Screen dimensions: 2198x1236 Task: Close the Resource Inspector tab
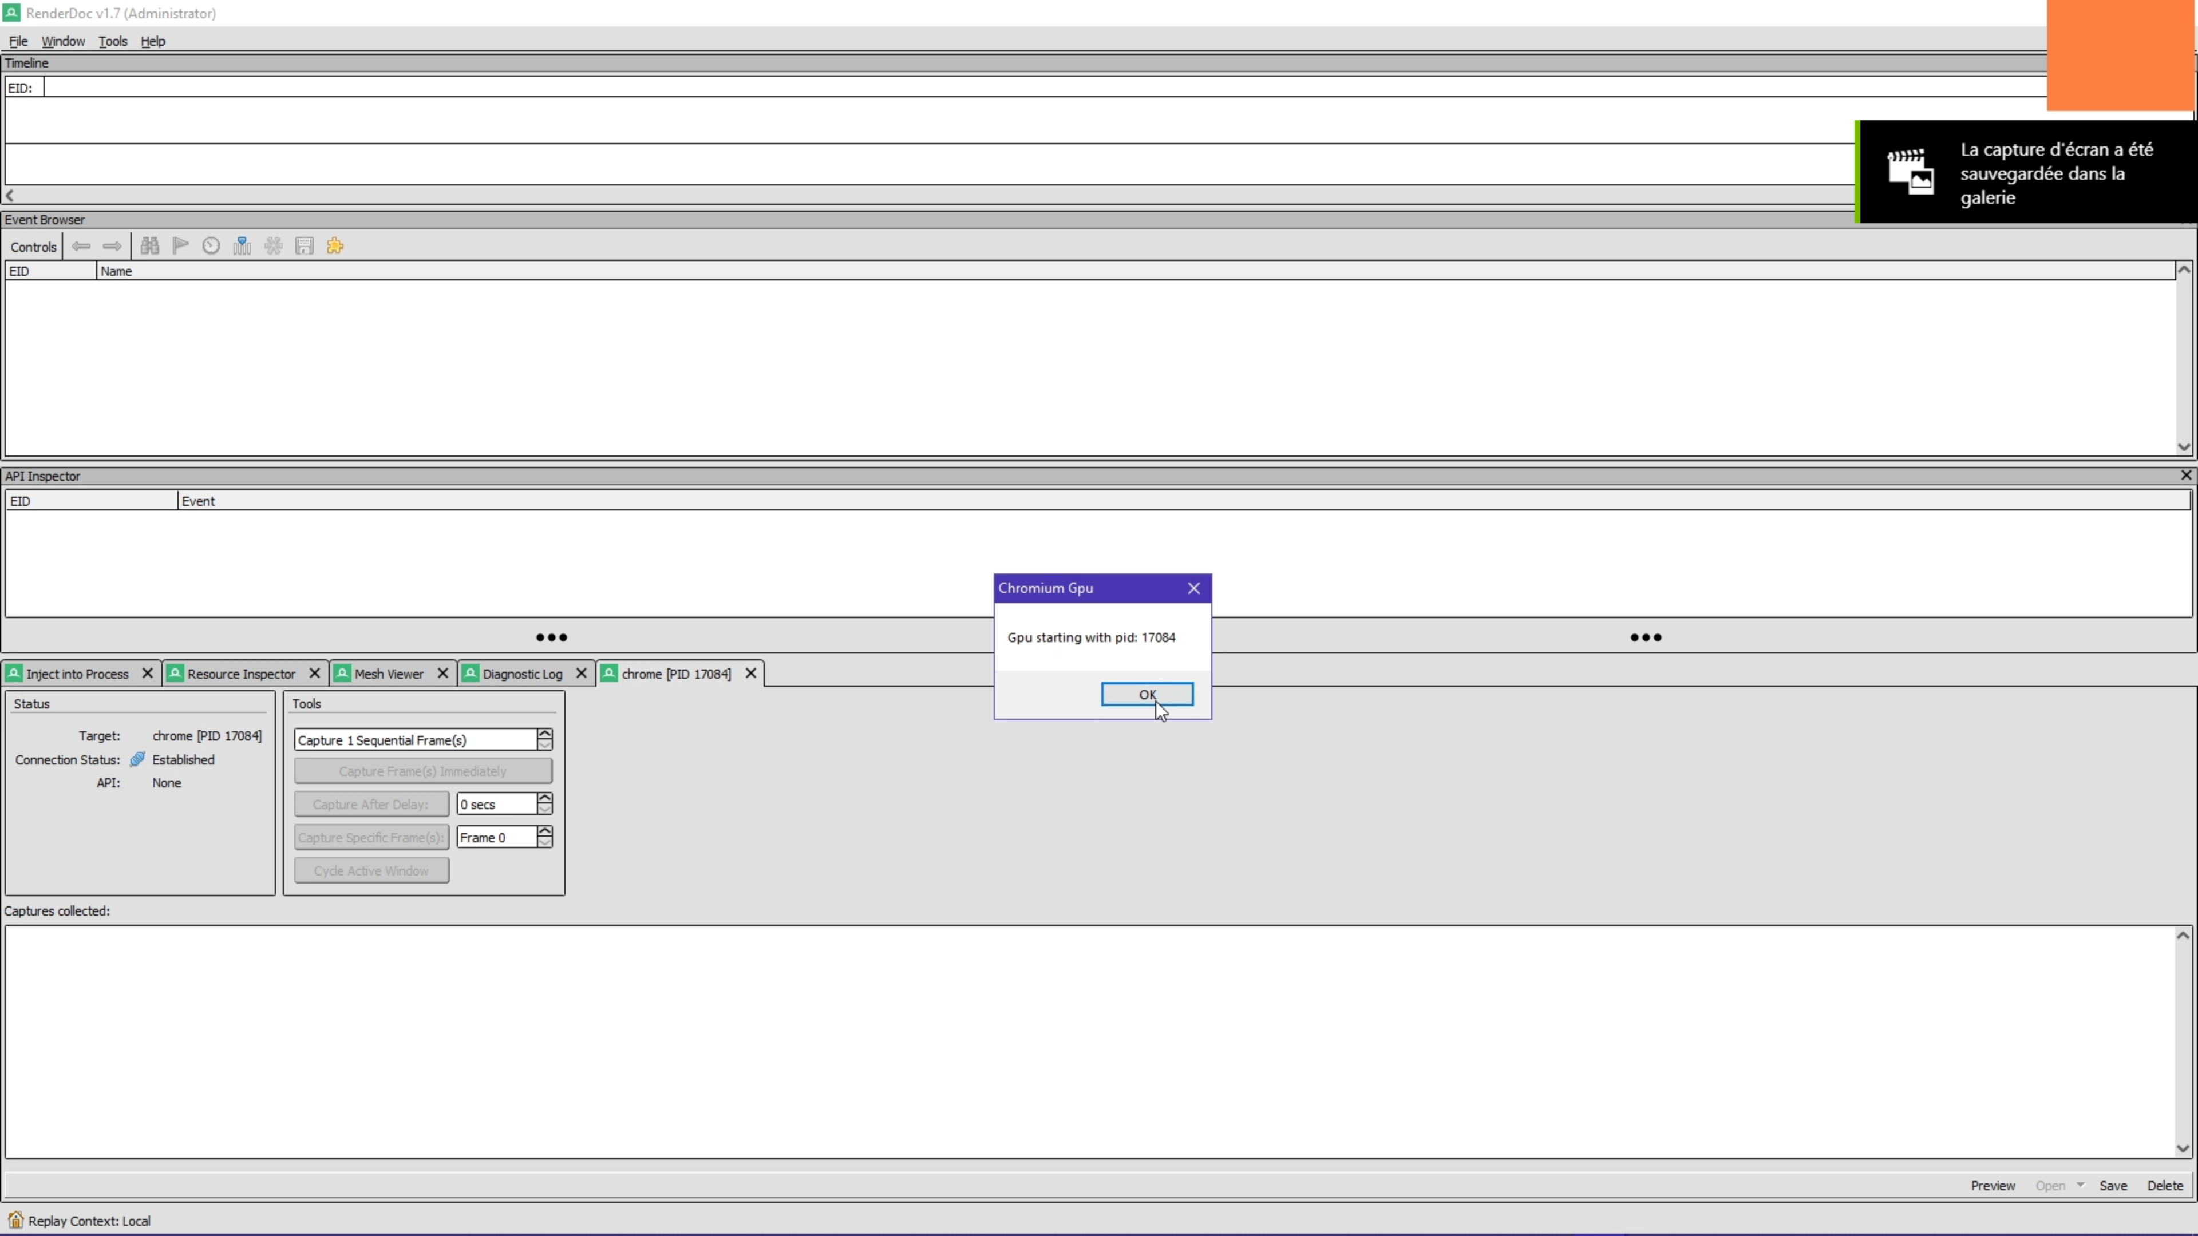314,673
